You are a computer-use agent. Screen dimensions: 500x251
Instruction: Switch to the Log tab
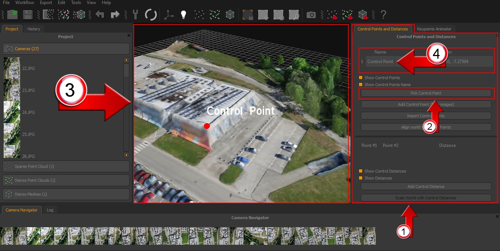(x=50, y=210)
